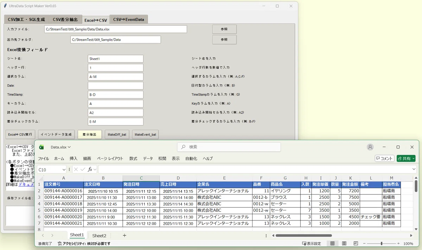422x250 pixels.
Task: Adjust the Excel zoom slider
Action: click(381, 243)
